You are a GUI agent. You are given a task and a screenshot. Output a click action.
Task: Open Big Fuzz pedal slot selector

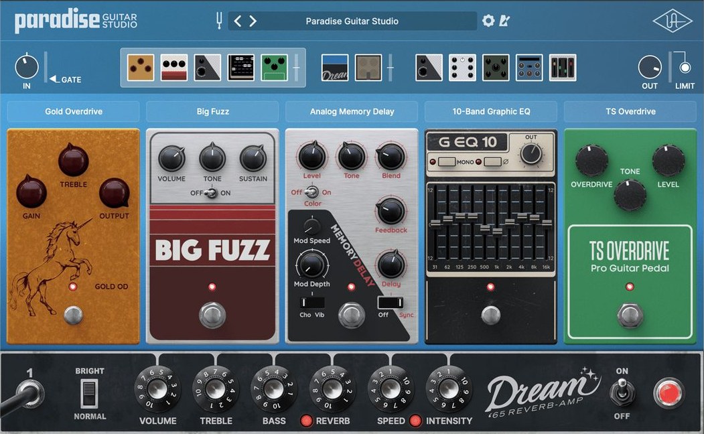tap(213, 111)
